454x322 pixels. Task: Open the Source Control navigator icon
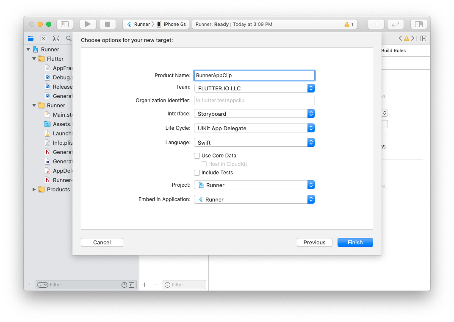pyautogui.click(x=43, y=38)
